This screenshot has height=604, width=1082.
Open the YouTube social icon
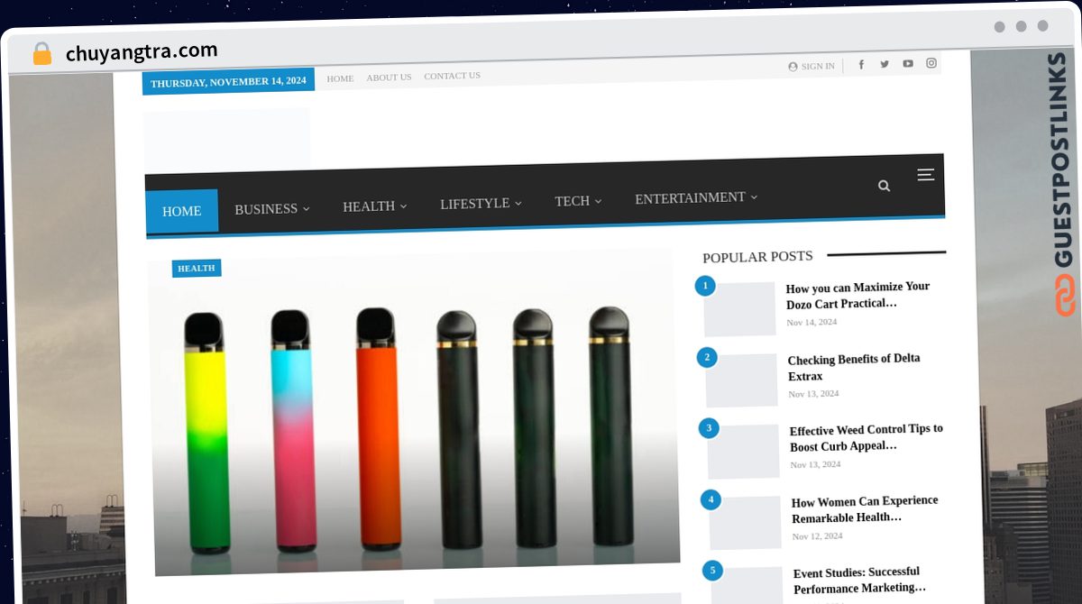(908, 63)
